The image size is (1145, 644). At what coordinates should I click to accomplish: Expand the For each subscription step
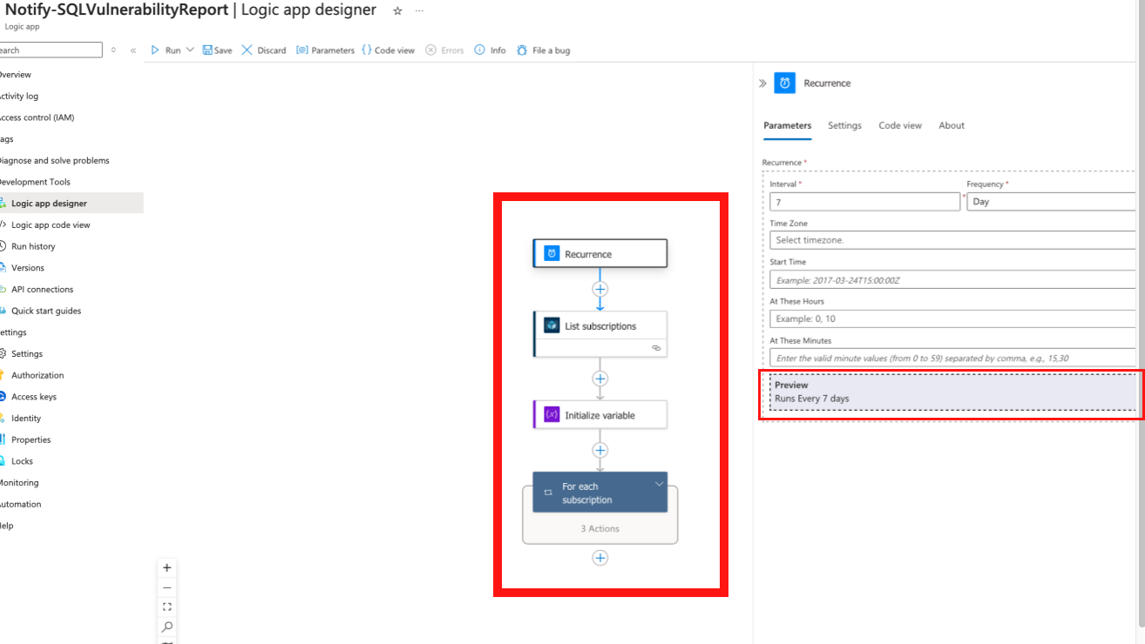pyautogui.click(x=660, y=485)
